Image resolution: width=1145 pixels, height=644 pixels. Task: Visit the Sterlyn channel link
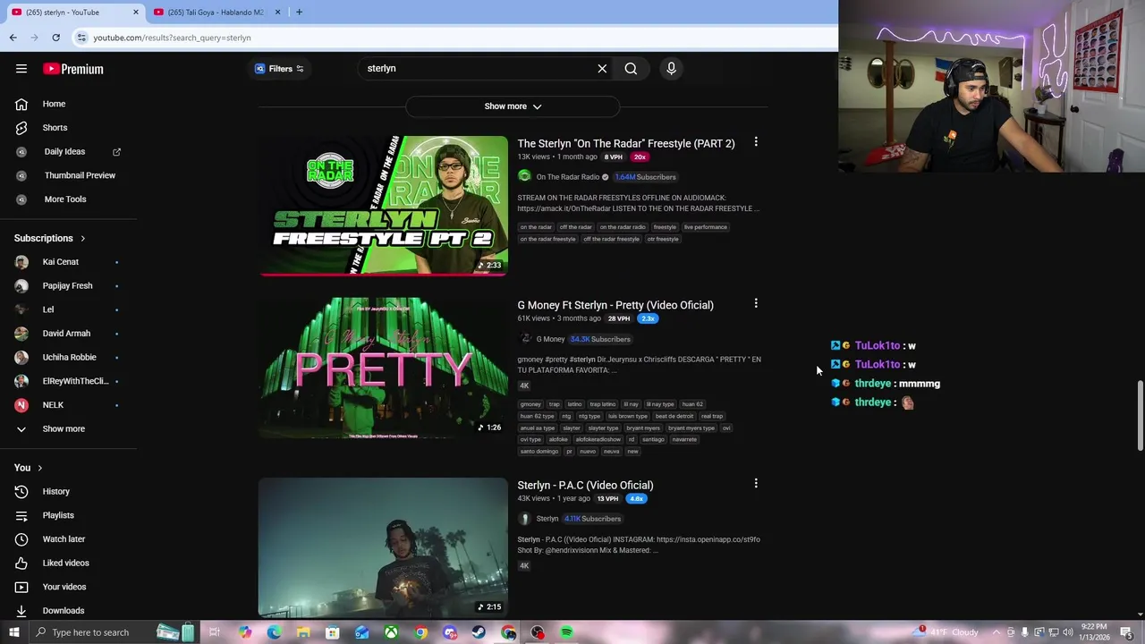(547, 519)
